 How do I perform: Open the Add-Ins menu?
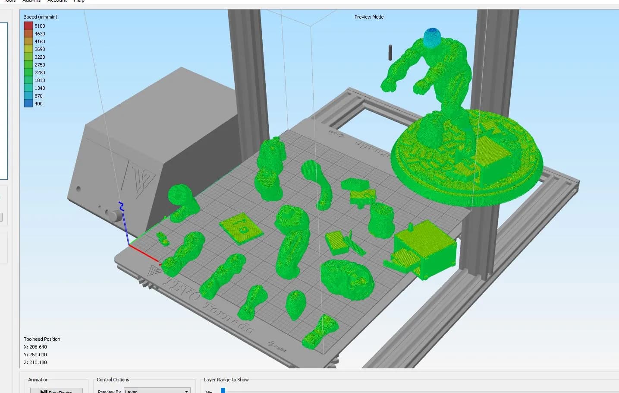(31, 1)
